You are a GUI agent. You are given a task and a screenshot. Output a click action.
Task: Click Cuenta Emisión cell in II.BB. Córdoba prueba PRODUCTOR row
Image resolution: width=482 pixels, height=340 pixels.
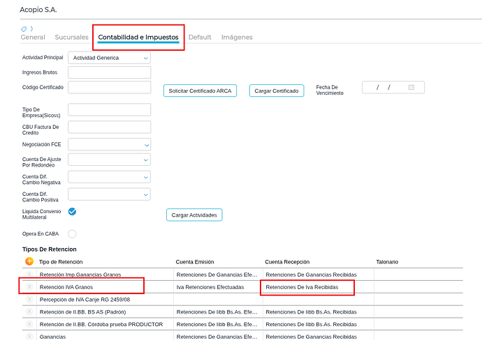click(218, 325)
